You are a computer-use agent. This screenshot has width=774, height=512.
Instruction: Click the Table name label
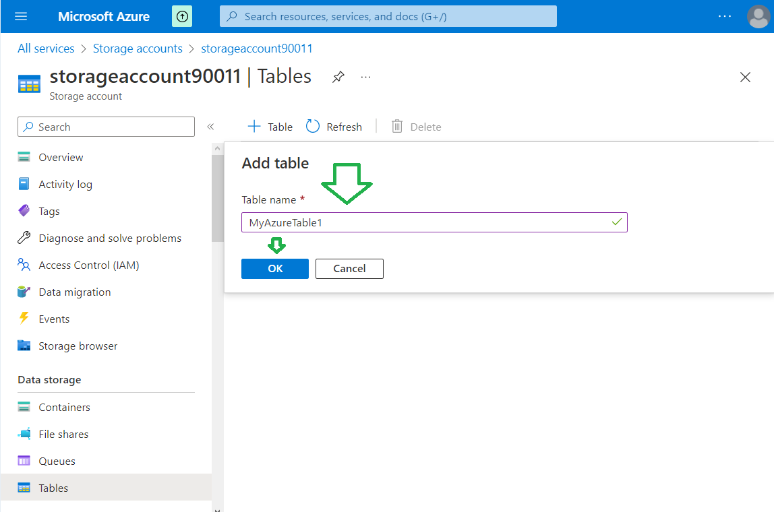click(x=268, y=200)
